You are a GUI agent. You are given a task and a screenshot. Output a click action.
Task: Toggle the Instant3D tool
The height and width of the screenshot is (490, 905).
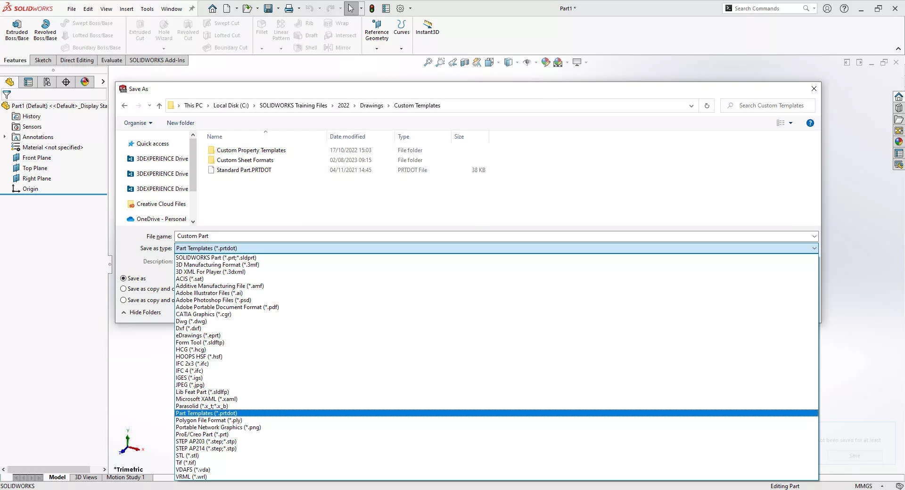click(x=427, y=24)
